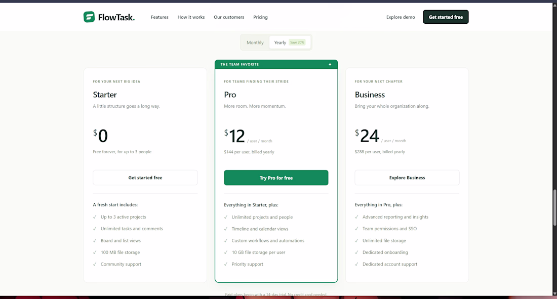
Task: Click "Community support"
Action: (x=121, y=264)
